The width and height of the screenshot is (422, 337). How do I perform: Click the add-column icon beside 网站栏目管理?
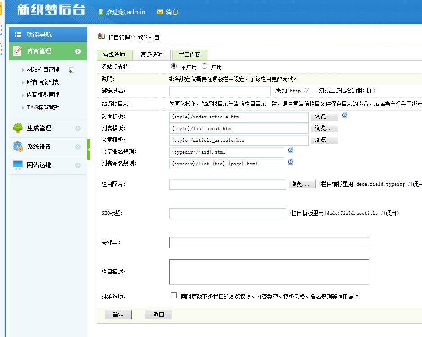pyautogui.click(x=72, y=70)
